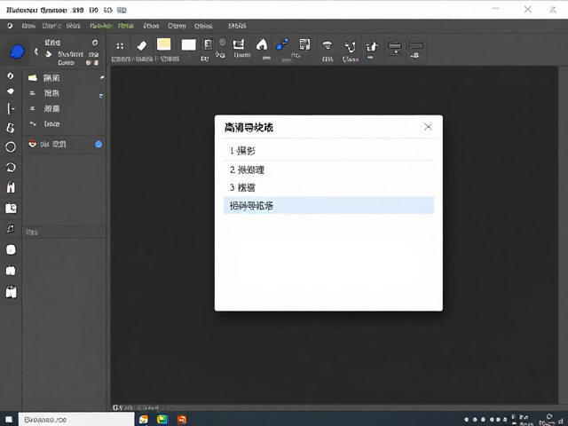Click the export-arrow icon near toolbar right
568x426 pixels.
click(372, 47)
